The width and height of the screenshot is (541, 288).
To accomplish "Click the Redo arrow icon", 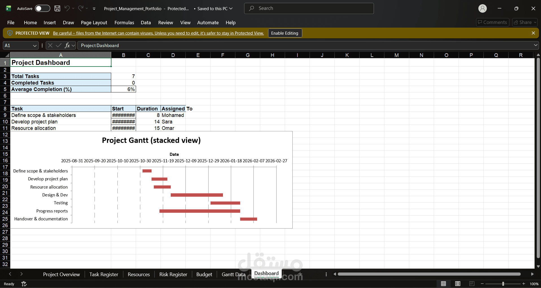I will tap(81, 8).
